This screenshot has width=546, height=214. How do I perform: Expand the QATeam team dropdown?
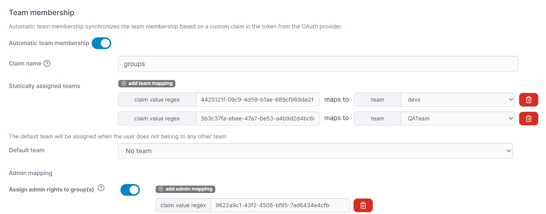click(457, 119)
